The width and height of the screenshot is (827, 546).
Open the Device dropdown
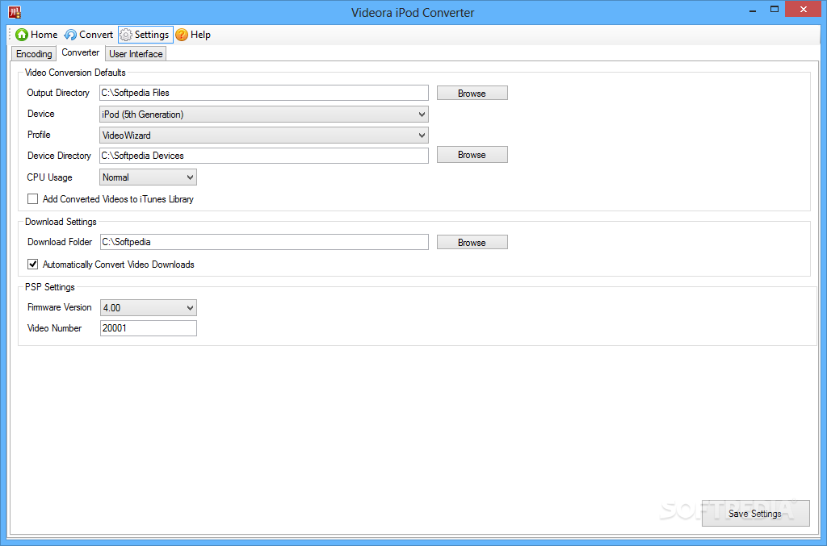[x=264, y=115]
